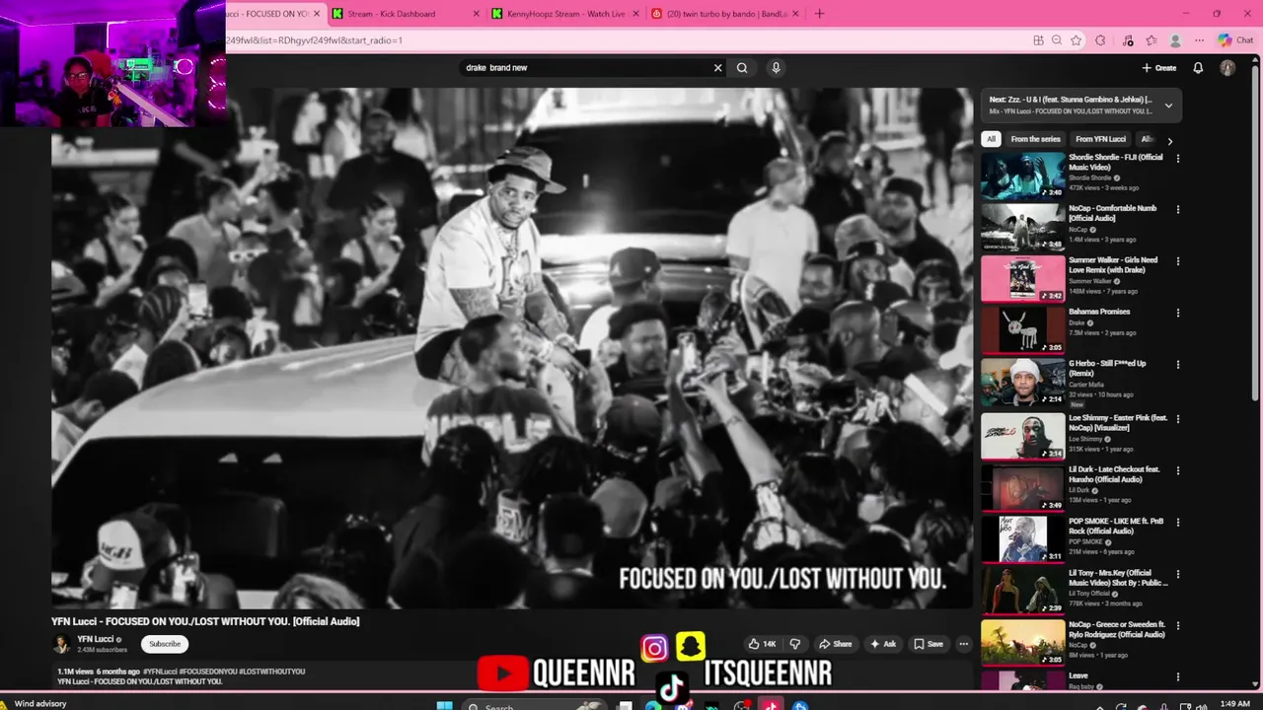
Task: Save the video to a playlist
Action: [928, 644]
